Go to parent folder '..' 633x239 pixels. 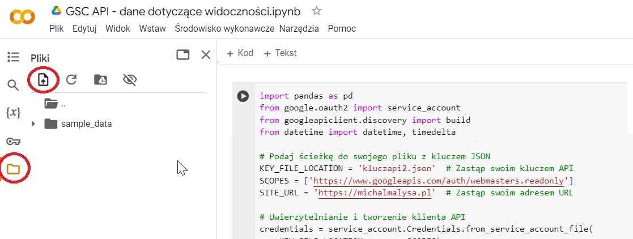coord(56,104)
